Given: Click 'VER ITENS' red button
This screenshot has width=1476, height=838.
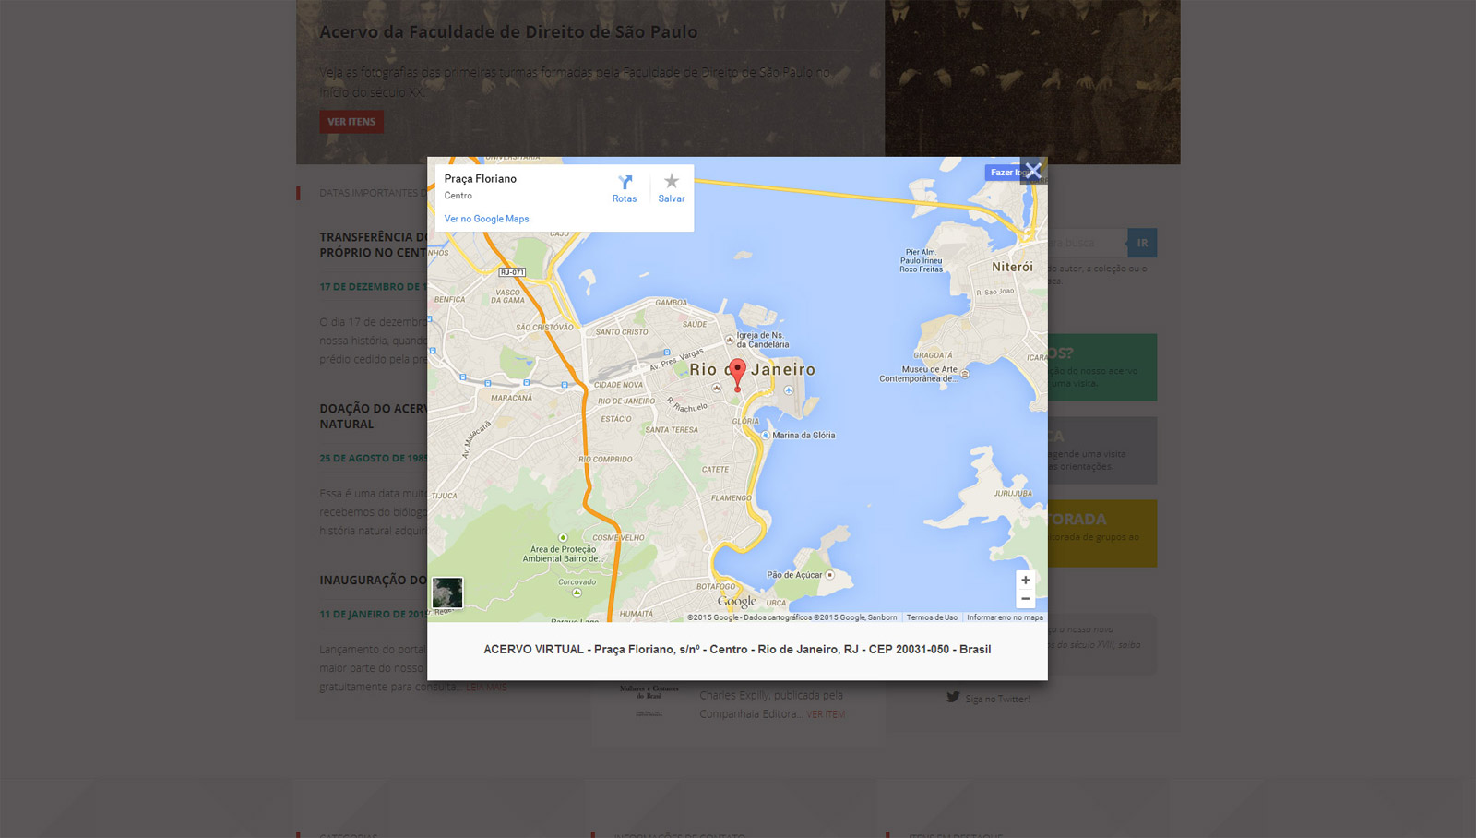Looking at the screenshot, I should click(x=351, y=122).
